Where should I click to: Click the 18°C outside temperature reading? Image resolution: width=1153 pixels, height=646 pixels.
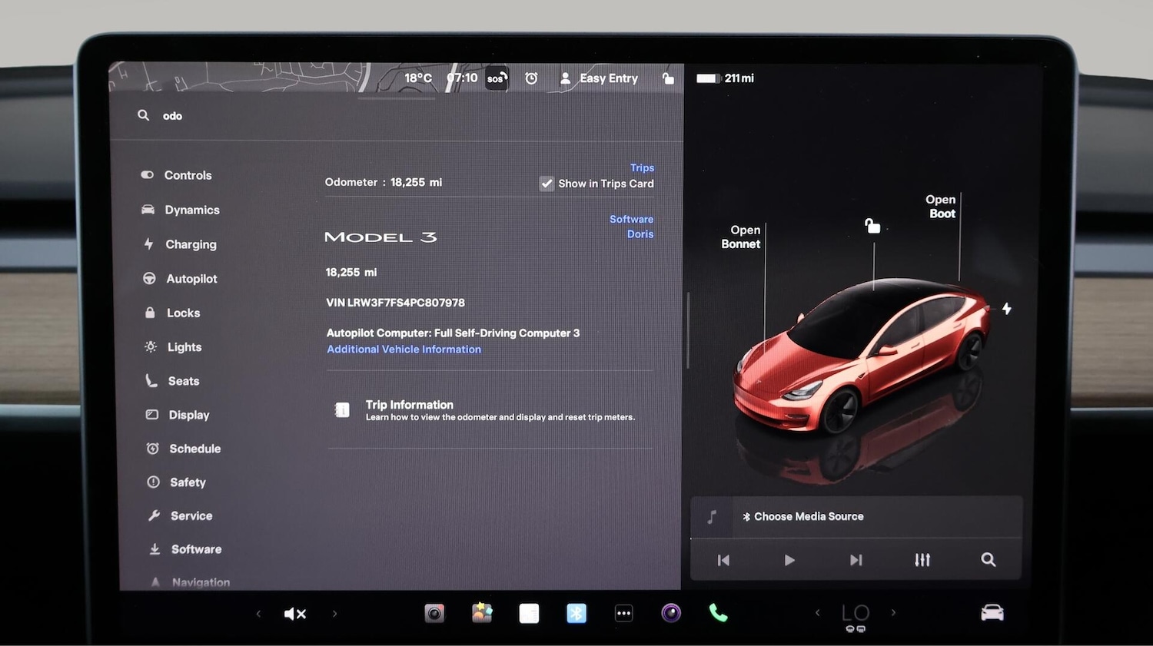pyautogui.click(x=418, y=78)
